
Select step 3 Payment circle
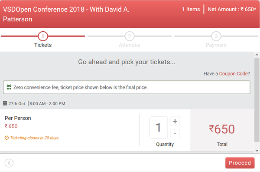click(x=216, y=36)
